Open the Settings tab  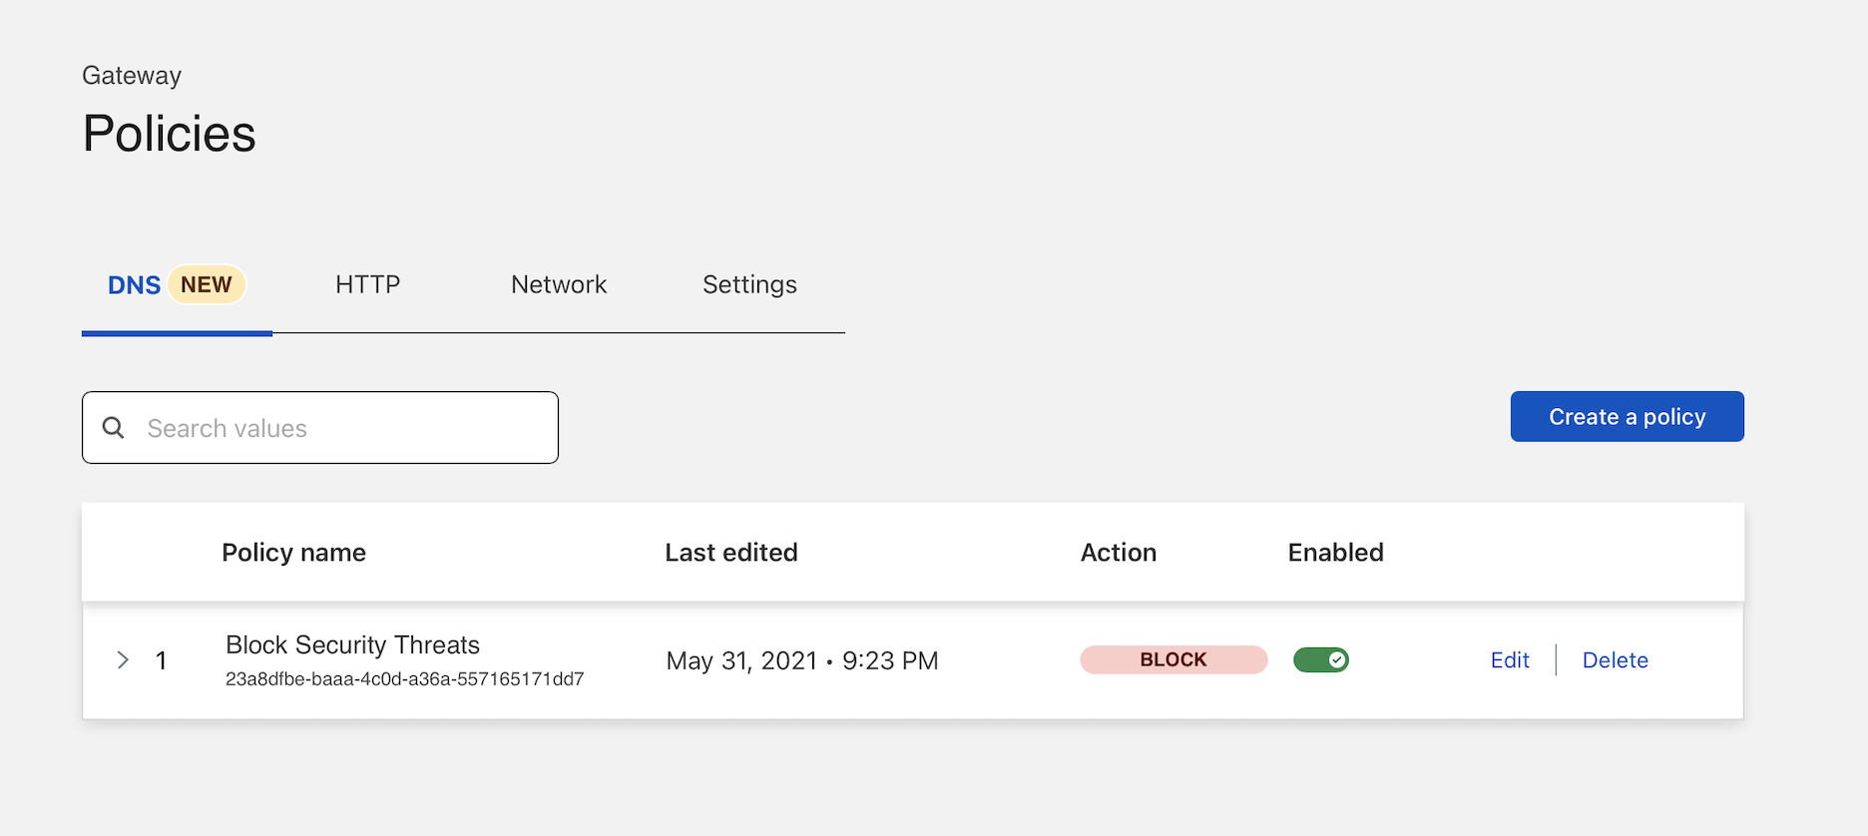(749, 285)
